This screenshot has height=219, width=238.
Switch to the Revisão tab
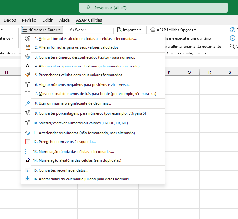[29, 20]
